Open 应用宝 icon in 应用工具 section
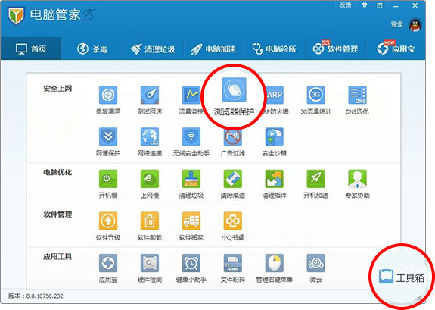Image resolution: width=435 pixels, height=310 pixels. coord(108,268)
